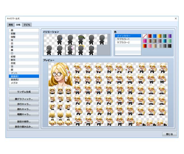This screenshot has width=184, height=154.
Task: Pick the no-color swatch with red slash
Action: pyautogui.click(x=145, y=36)
